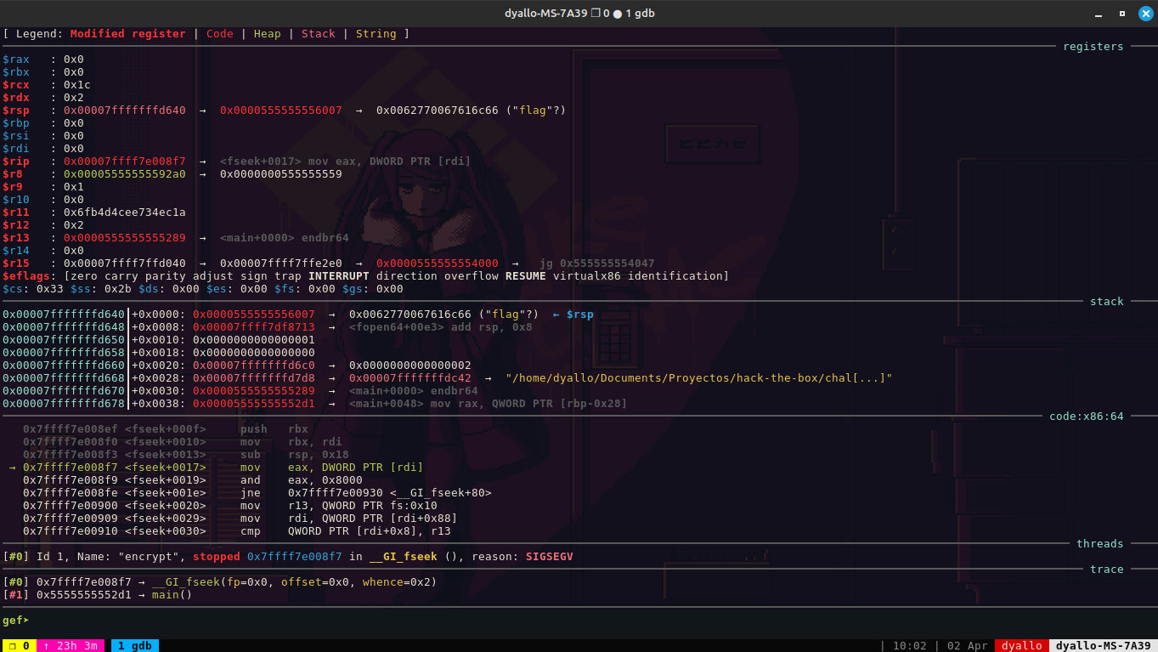Click the 'Code' legend label
Viewport: 1158px width, 652px height.
219,34
